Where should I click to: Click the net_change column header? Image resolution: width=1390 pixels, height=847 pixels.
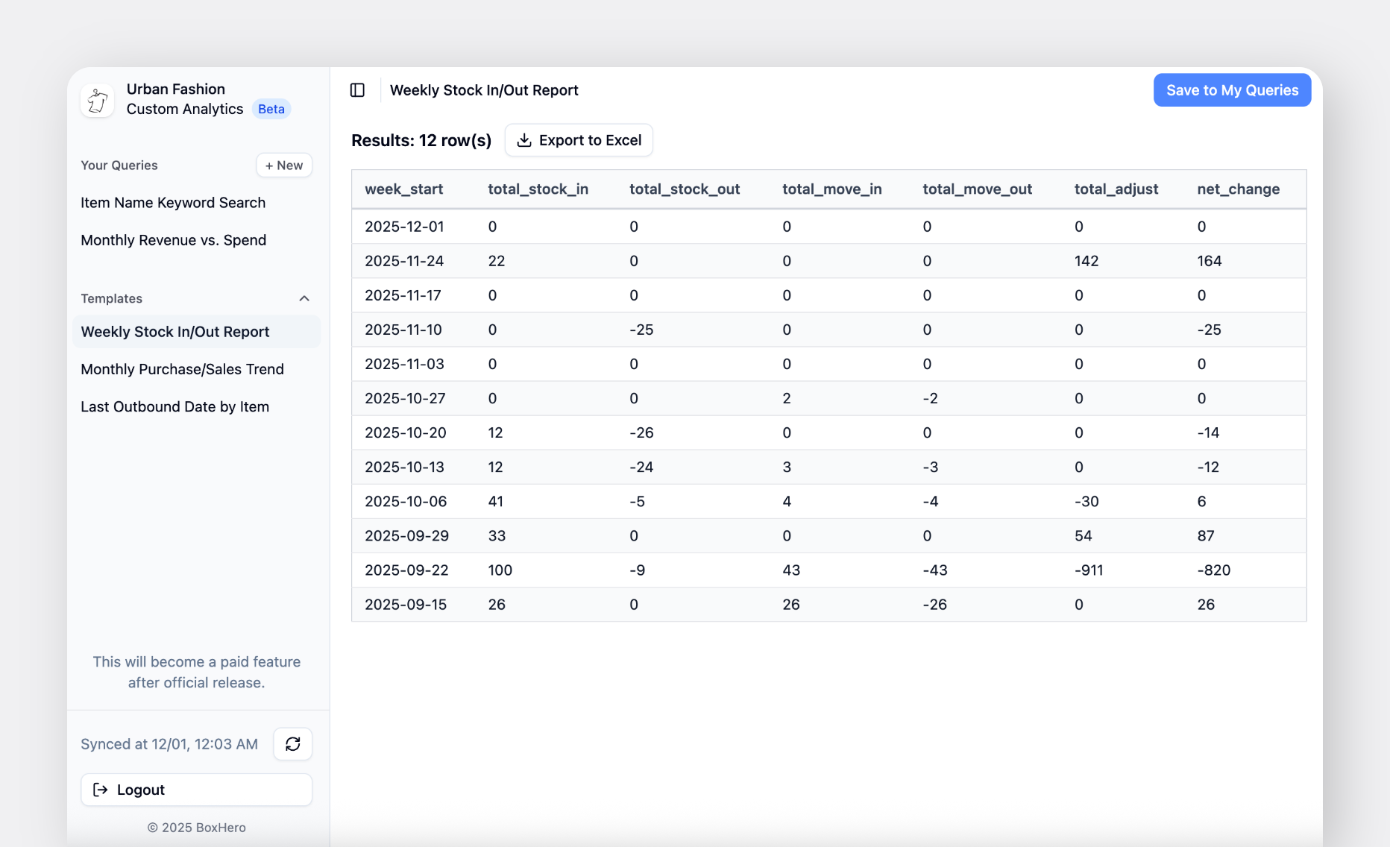(1238, 189)
